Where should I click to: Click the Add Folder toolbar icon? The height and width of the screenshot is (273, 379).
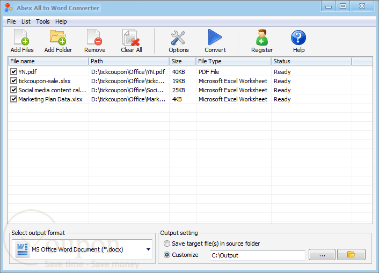[x=58, y=37]
